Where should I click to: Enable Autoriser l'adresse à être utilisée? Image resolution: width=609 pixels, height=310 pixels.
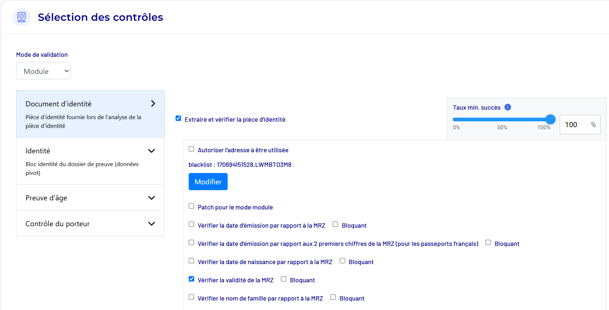point(191,149)
